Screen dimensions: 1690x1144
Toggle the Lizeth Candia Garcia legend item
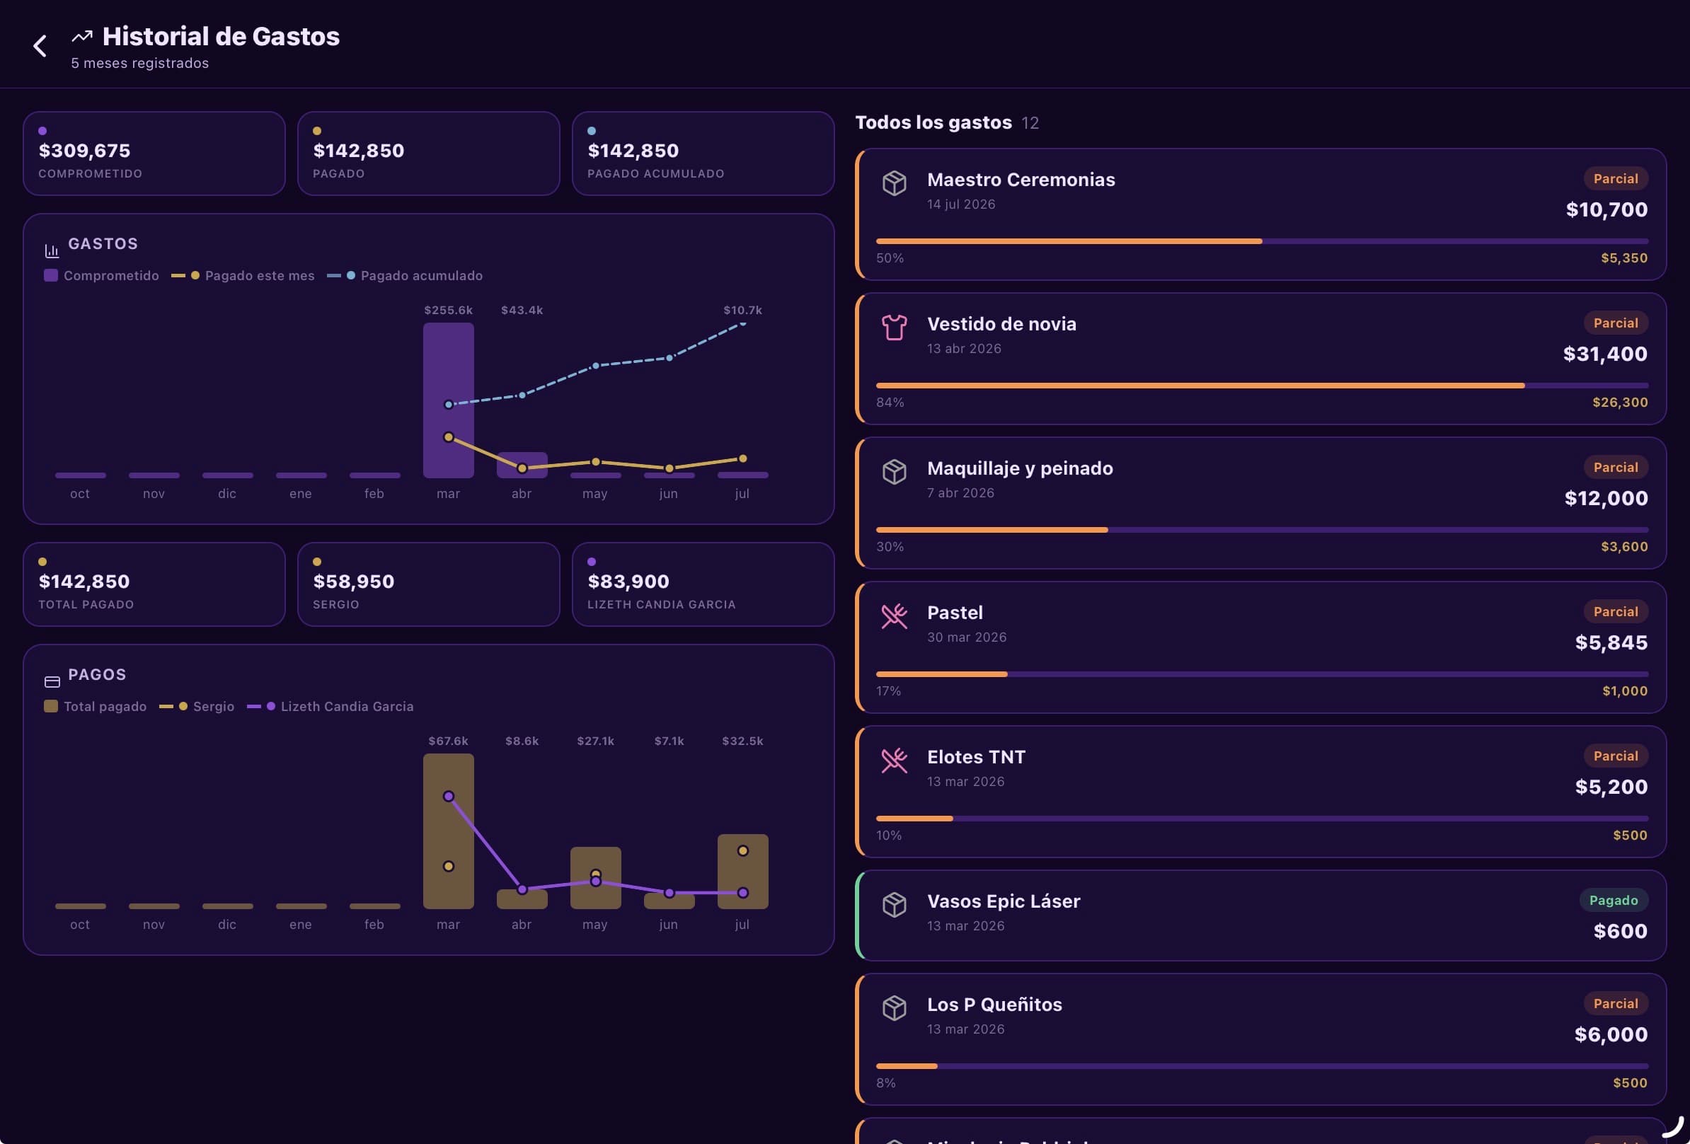point(330,707)
